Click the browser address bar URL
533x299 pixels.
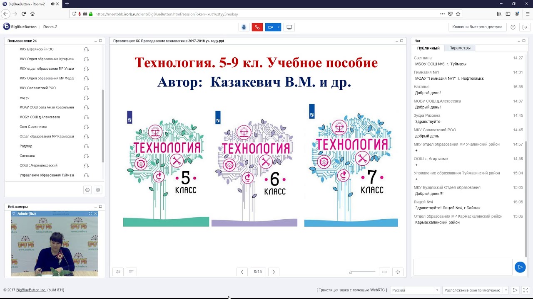[x=167, y=14]
